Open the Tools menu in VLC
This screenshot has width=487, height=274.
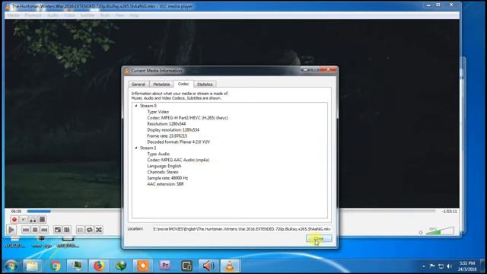[105, 15]
